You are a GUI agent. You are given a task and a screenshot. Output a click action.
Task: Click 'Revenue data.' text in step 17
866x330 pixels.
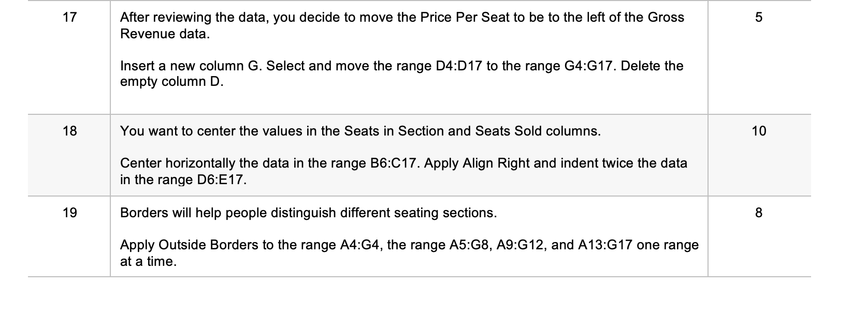click(165, 34)
